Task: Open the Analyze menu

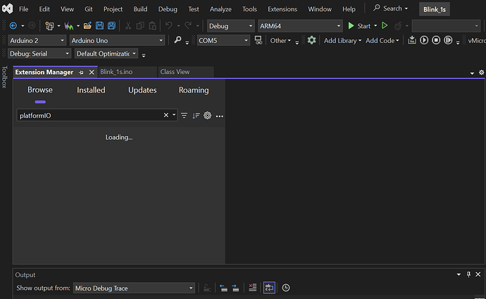Action: pyautogui.click(x=220, y=9)
